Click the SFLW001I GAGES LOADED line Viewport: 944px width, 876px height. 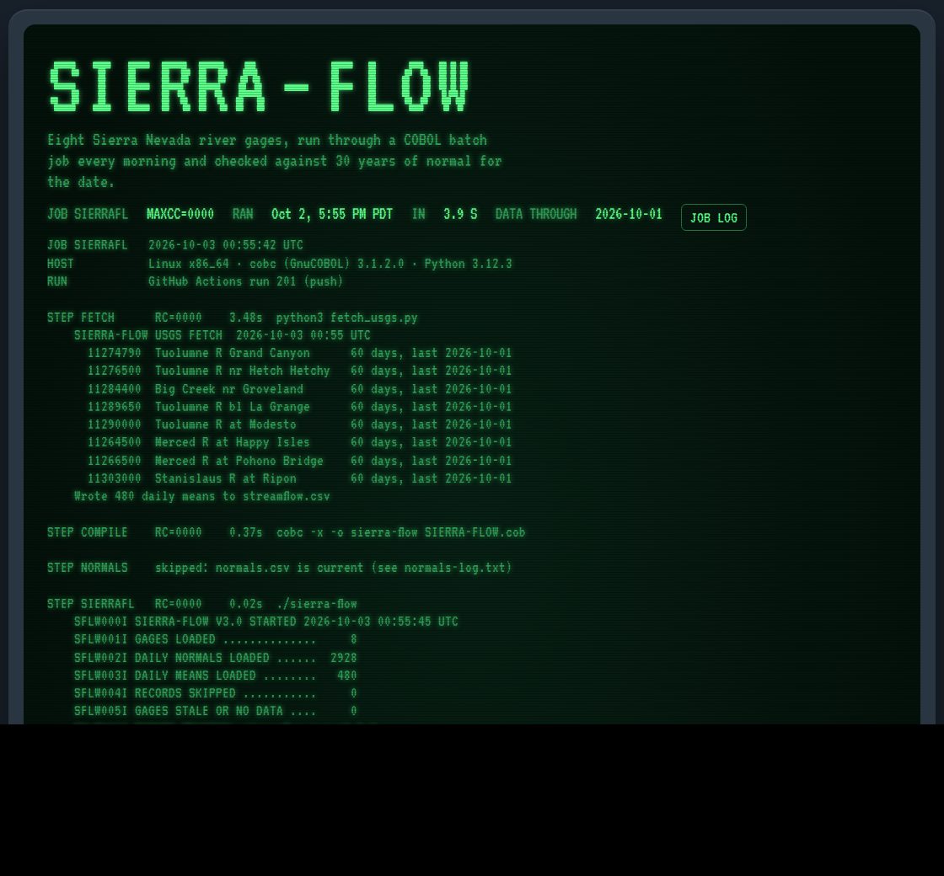tap(216, 639)
